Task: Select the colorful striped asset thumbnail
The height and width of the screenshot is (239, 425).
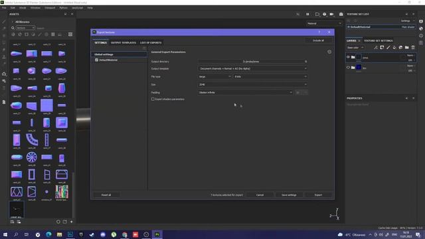Action: pyautogui.click(x=62, y=192)
